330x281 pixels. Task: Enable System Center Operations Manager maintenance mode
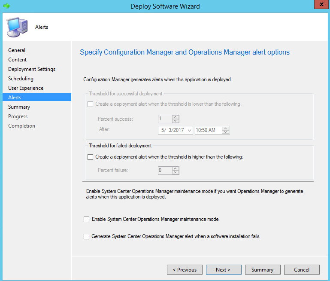coord(87,219)
